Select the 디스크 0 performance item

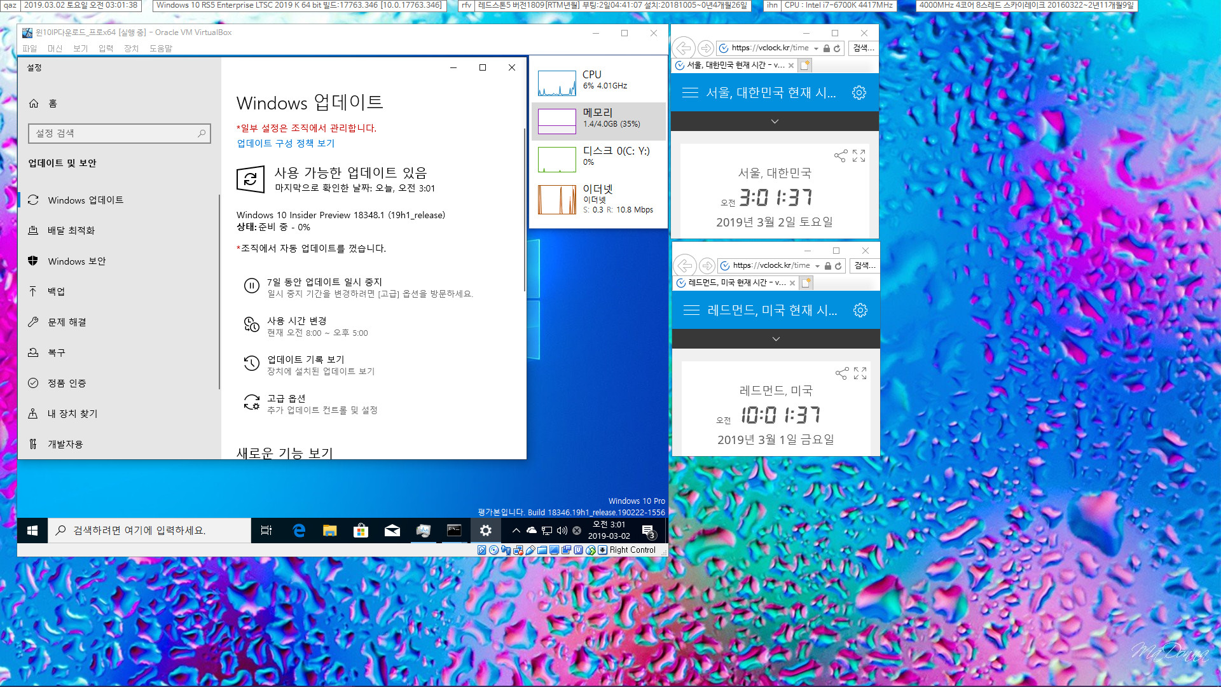pyautogui.click(x=598, y=159)
